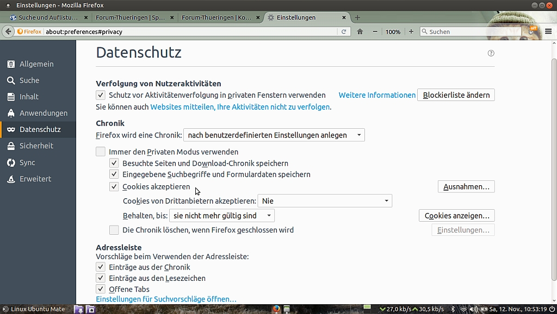This screenshot has height=314, width=557.
Task: Open a new tab with plus button
Action: (x=357, y=17)
